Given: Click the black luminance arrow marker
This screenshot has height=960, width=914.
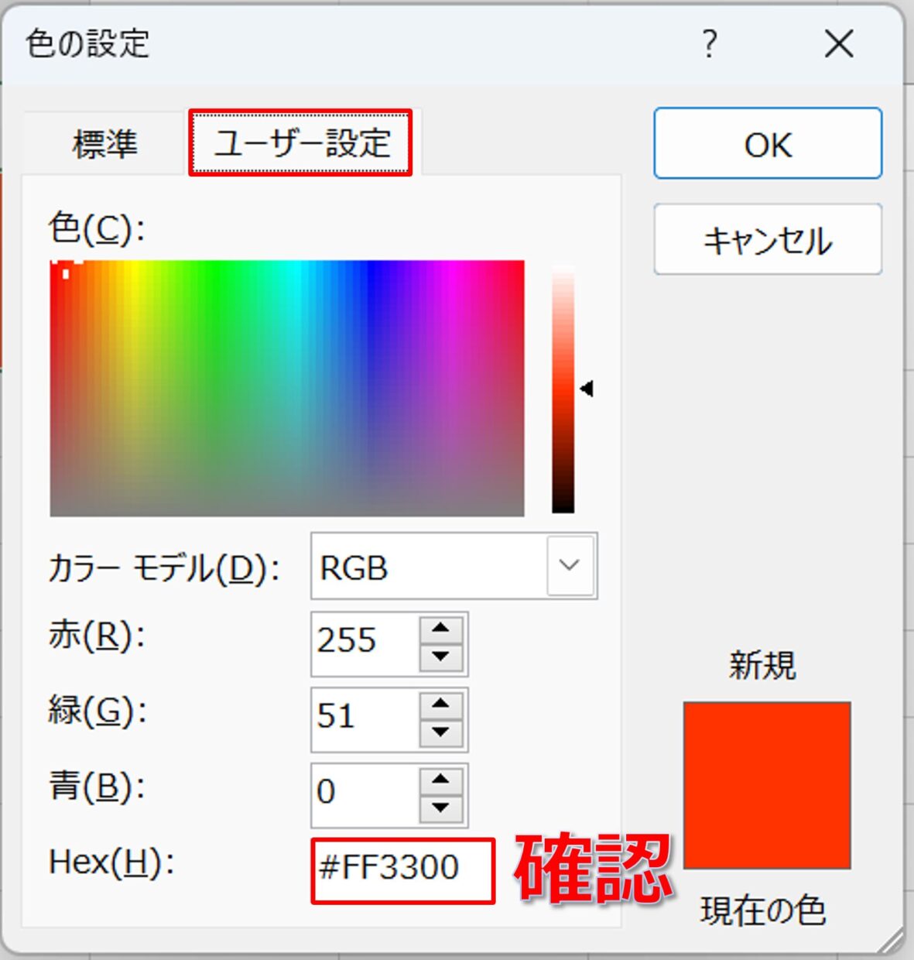Looking at the screenshot, I should click(x=587, y=389).
